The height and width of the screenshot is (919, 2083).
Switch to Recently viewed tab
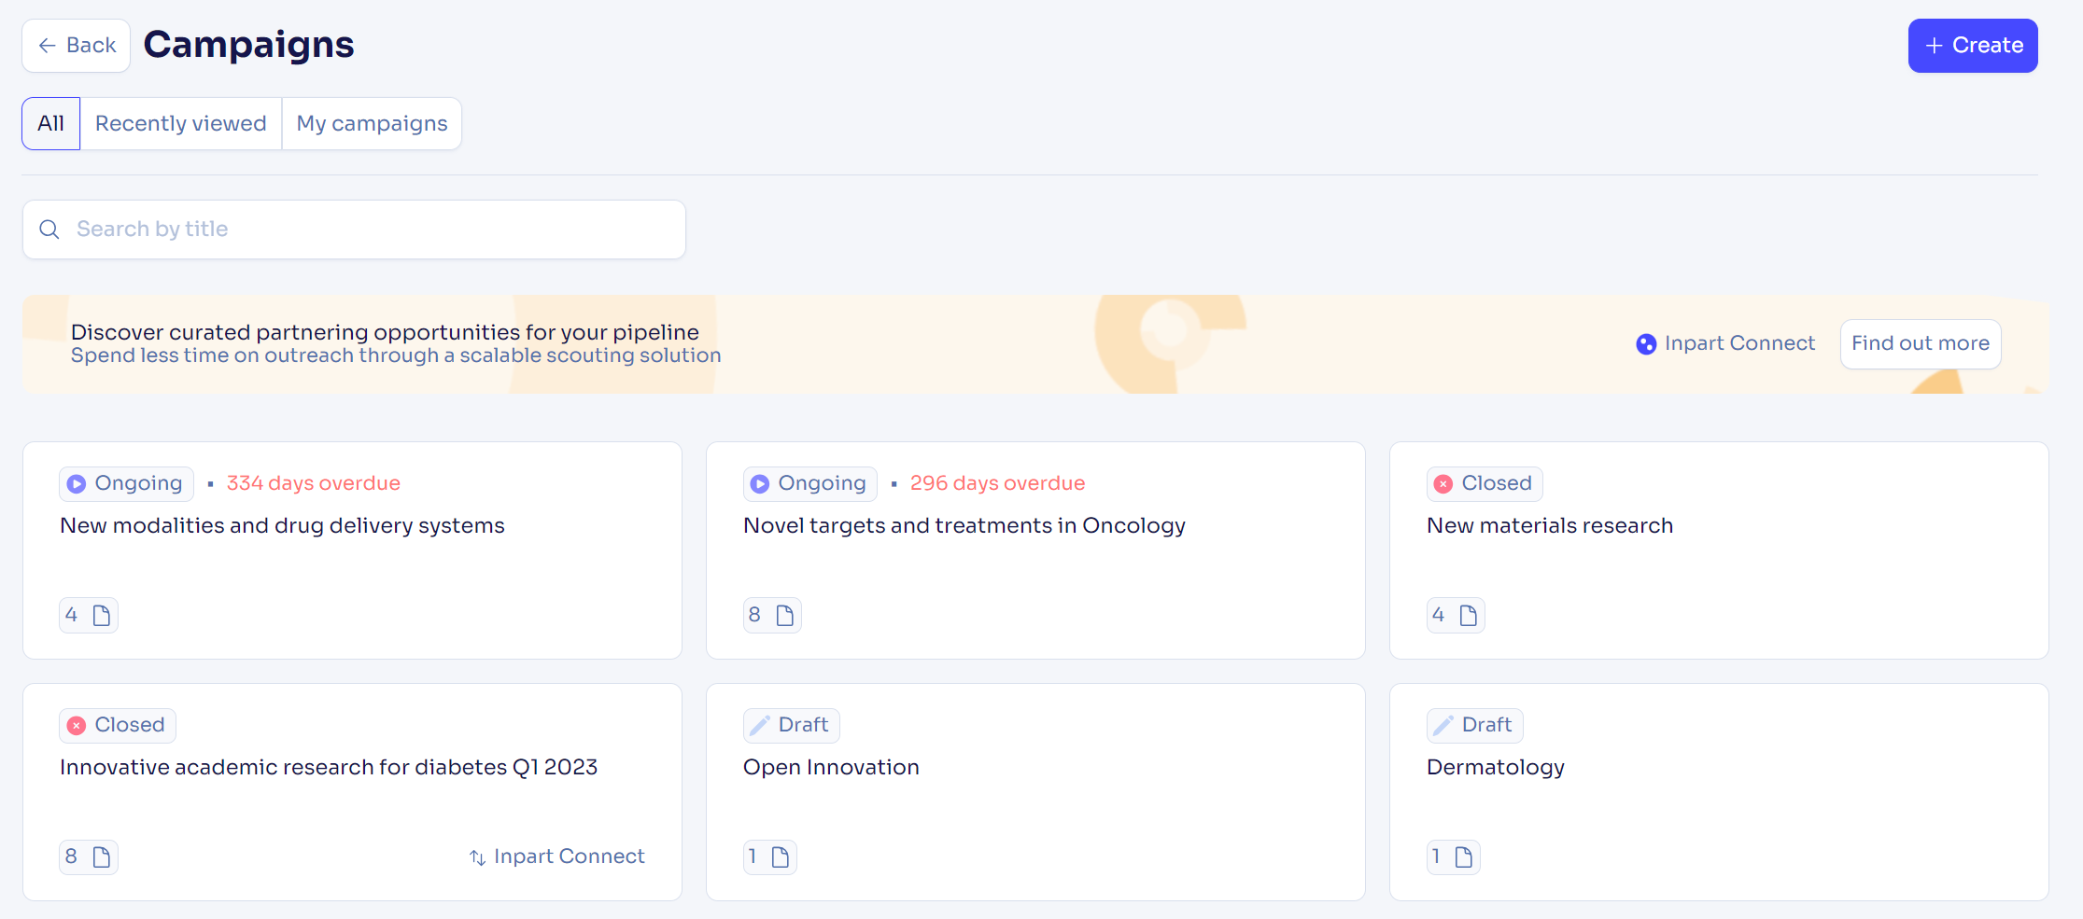coord(181,123)
